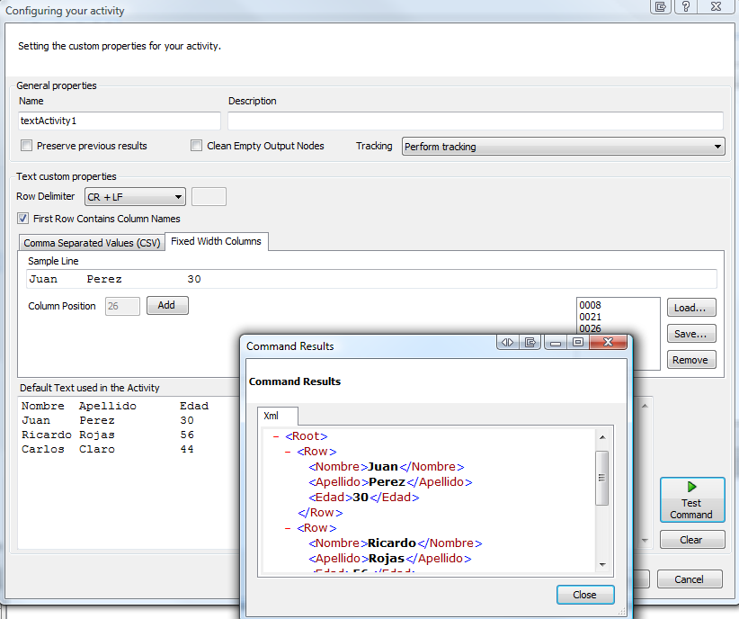Click the Ricardo value in XML results

(392, 543)
